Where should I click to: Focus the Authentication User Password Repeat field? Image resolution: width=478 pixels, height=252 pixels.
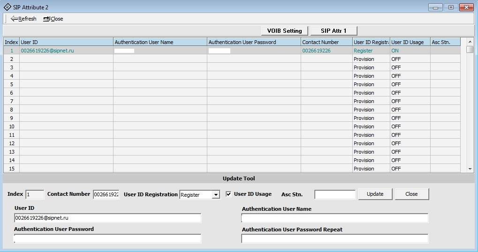click(x=334, y=239)
